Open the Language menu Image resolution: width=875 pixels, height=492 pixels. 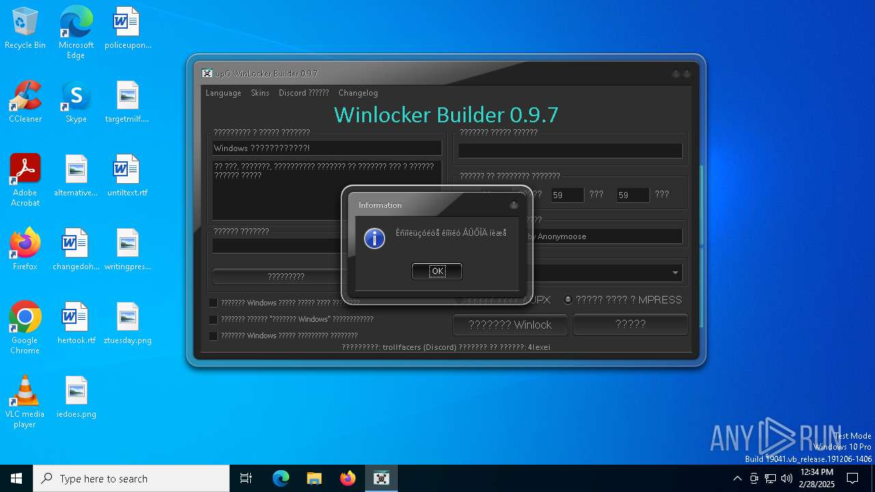(224, 93)
